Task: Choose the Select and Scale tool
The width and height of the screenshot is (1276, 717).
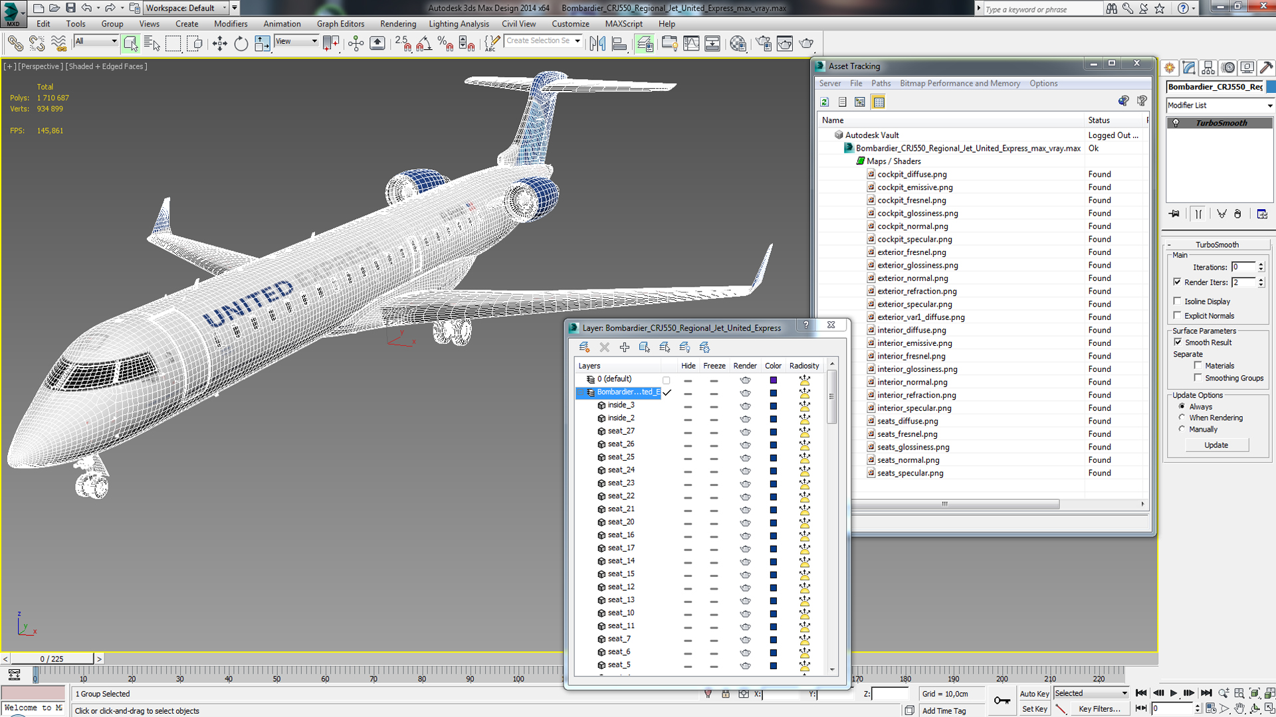Action: [263, 44]
